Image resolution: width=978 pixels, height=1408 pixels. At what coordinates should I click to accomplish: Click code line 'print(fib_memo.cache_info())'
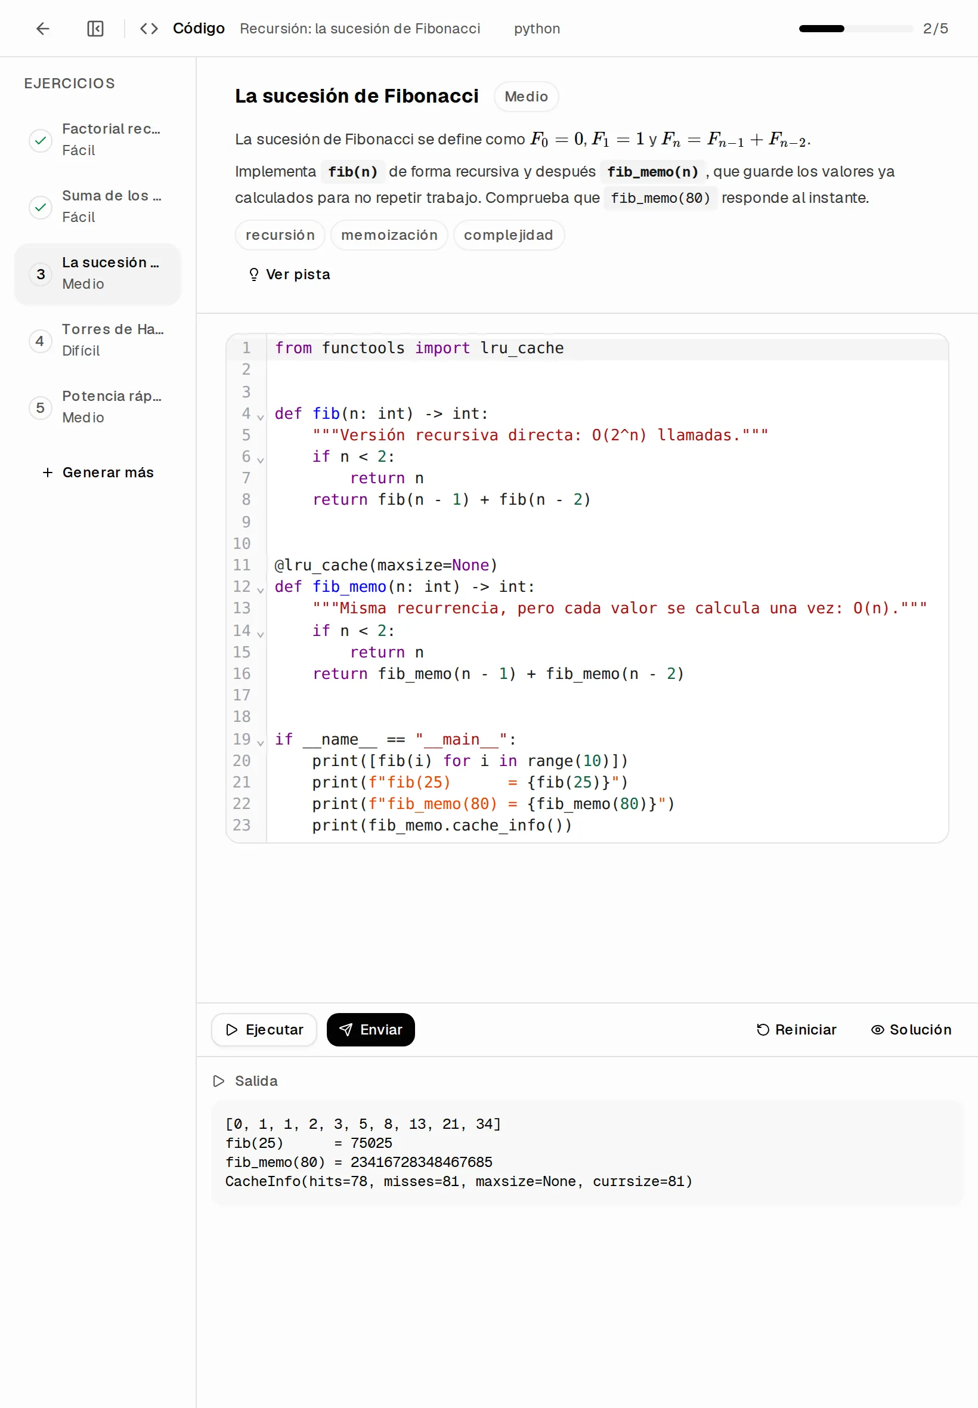point(442,825)
